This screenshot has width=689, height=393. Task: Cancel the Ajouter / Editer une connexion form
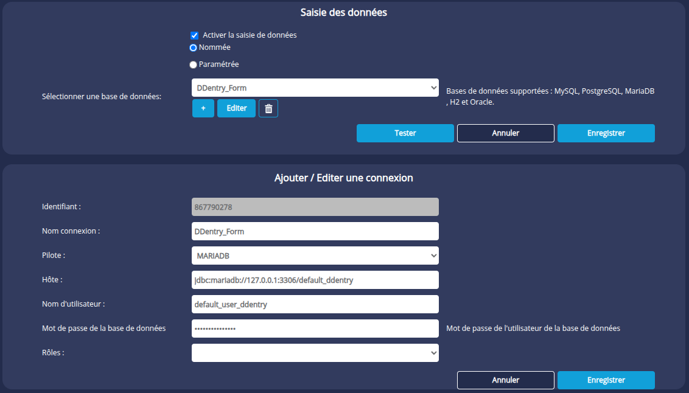click(x=505, y=380)
